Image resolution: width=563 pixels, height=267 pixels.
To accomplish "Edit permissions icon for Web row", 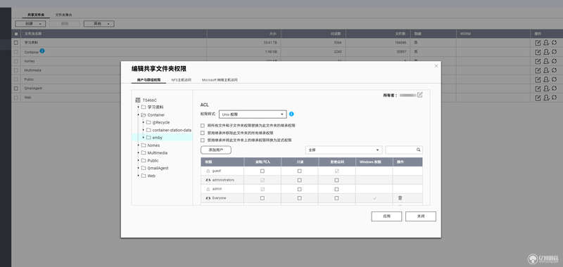I will pos(546,98).
